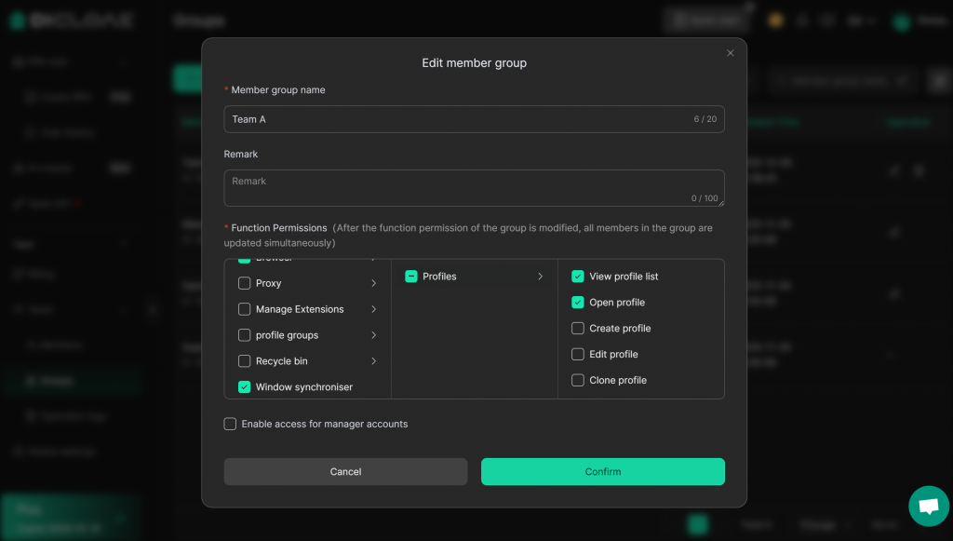953x541 pixels.
Task: Open the live chat support bubble
Action: click(928, 507)
